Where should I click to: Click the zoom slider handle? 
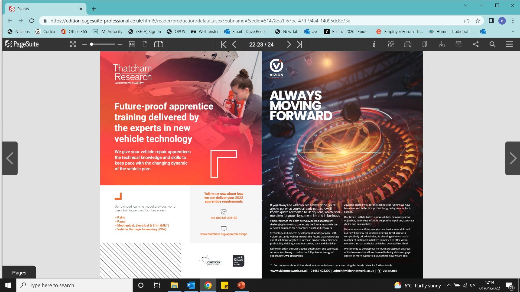point(92,44)
